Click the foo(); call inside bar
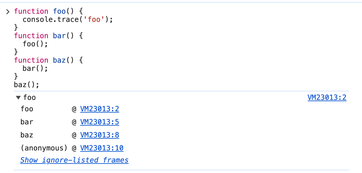362x173 pixels. click(35, 44)
